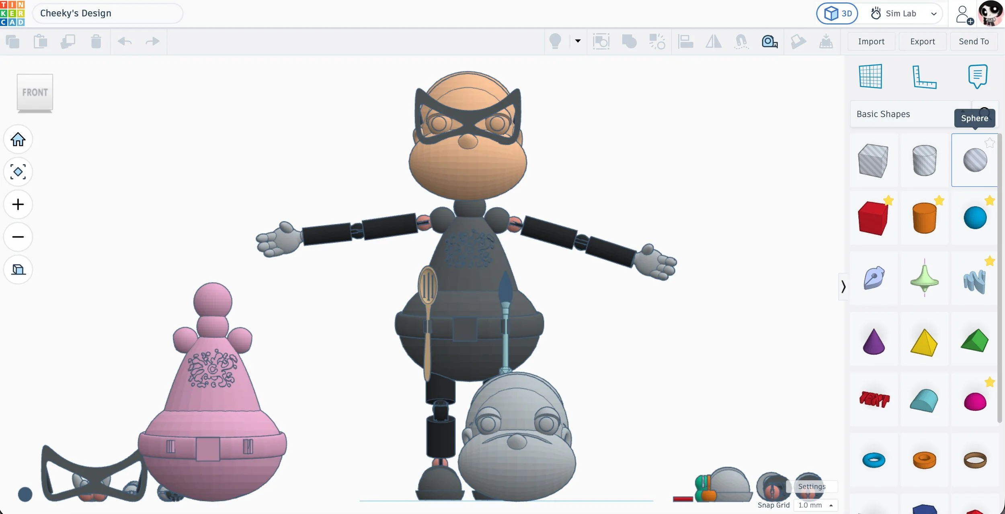Select the blue squiggle-hand shape
1005x514 pixels.
click(974, 278)
